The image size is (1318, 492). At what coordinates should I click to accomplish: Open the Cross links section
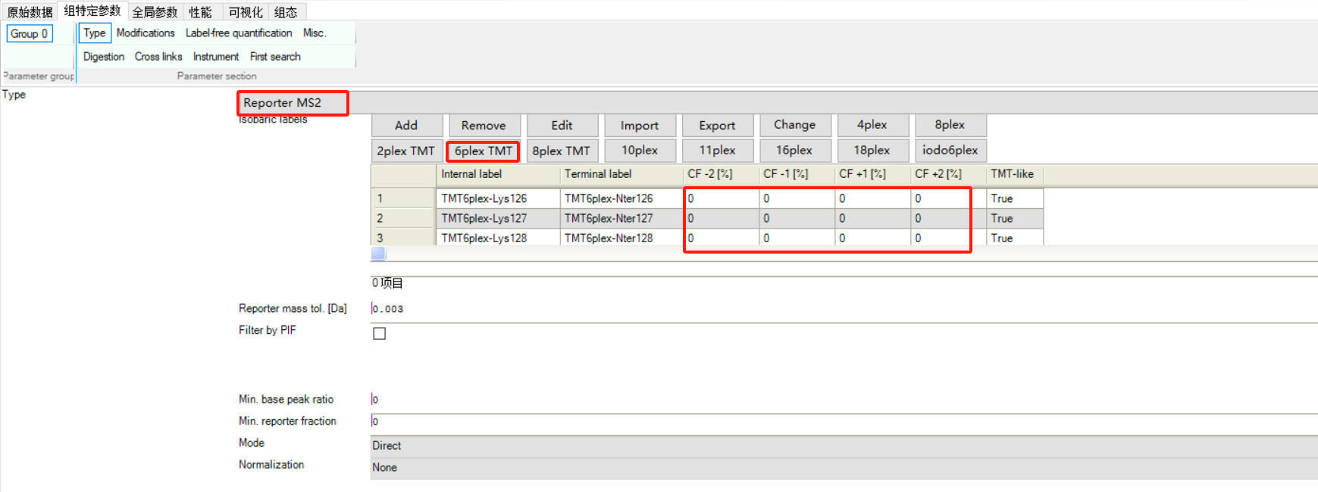[158, 57]
